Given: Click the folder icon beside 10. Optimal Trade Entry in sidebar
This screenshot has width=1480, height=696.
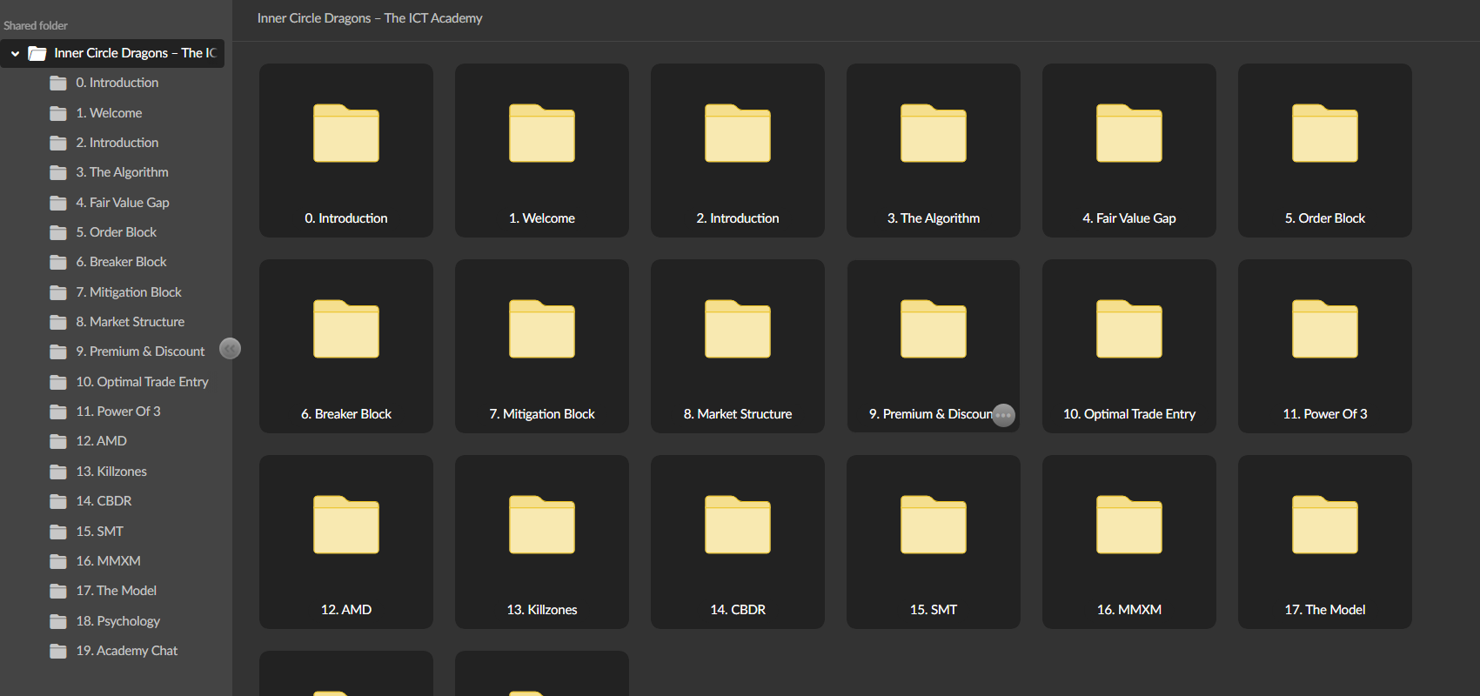Looking at the screenshot, I should coord(58,382).
